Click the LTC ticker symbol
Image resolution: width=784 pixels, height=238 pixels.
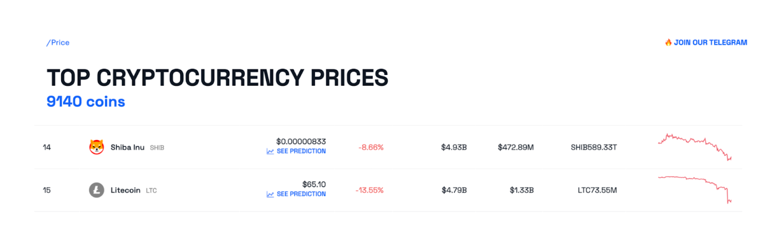(151, 191)
